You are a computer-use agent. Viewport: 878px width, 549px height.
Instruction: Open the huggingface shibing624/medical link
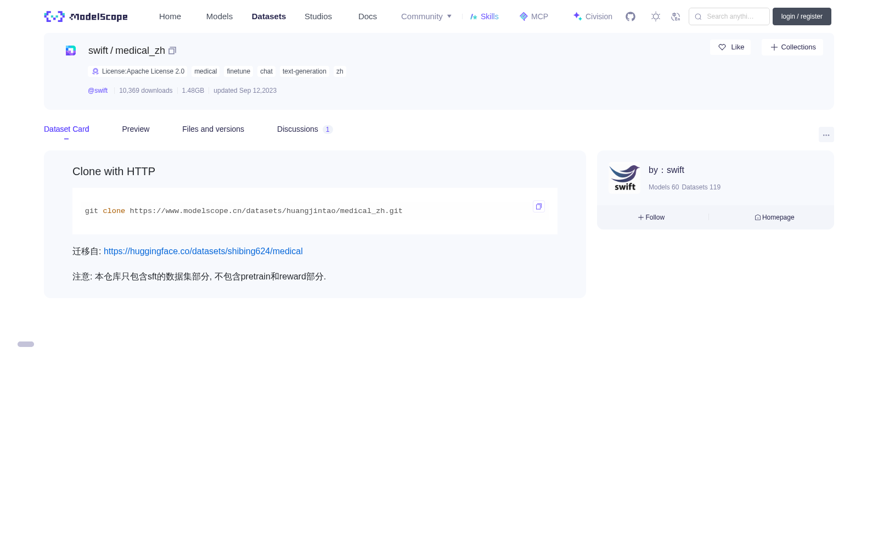[x=203, y=251]
